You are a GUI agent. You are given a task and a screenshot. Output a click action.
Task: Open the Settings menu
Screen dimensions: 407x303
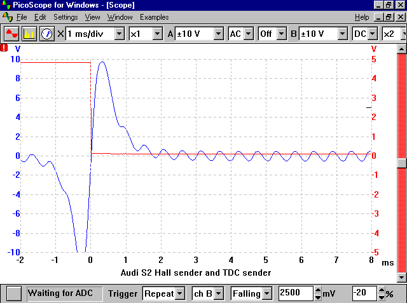point(66,17)
